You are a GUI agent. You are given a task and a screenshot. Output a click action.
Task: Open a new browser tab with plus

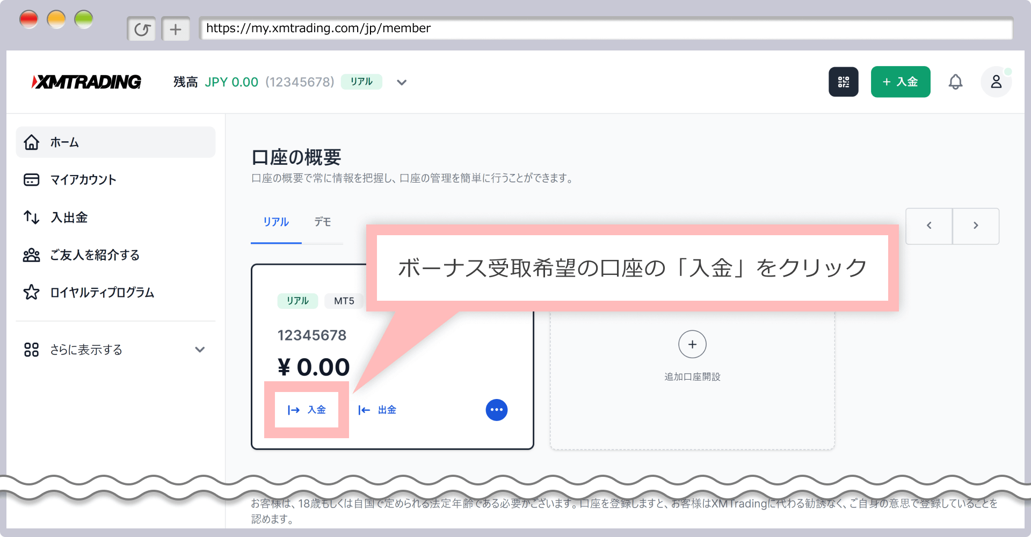[176, 29]
